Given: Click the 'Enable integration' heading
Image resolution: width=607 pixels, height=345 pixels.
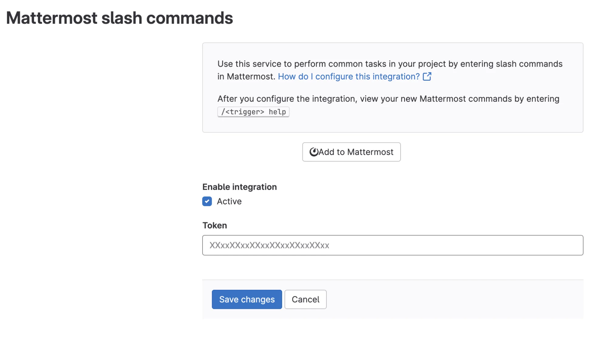Looking at the screenshot, I should [240, 187].
